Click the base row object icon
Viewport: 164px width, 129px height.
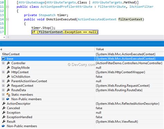[3, 59]
